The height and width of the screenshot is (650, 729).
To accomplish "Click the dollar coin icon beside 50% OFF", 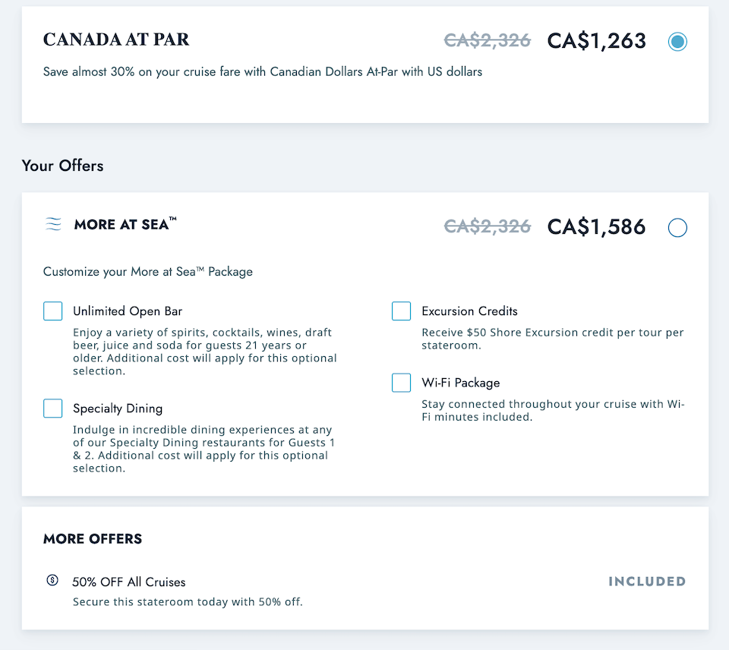I will 52,580.
